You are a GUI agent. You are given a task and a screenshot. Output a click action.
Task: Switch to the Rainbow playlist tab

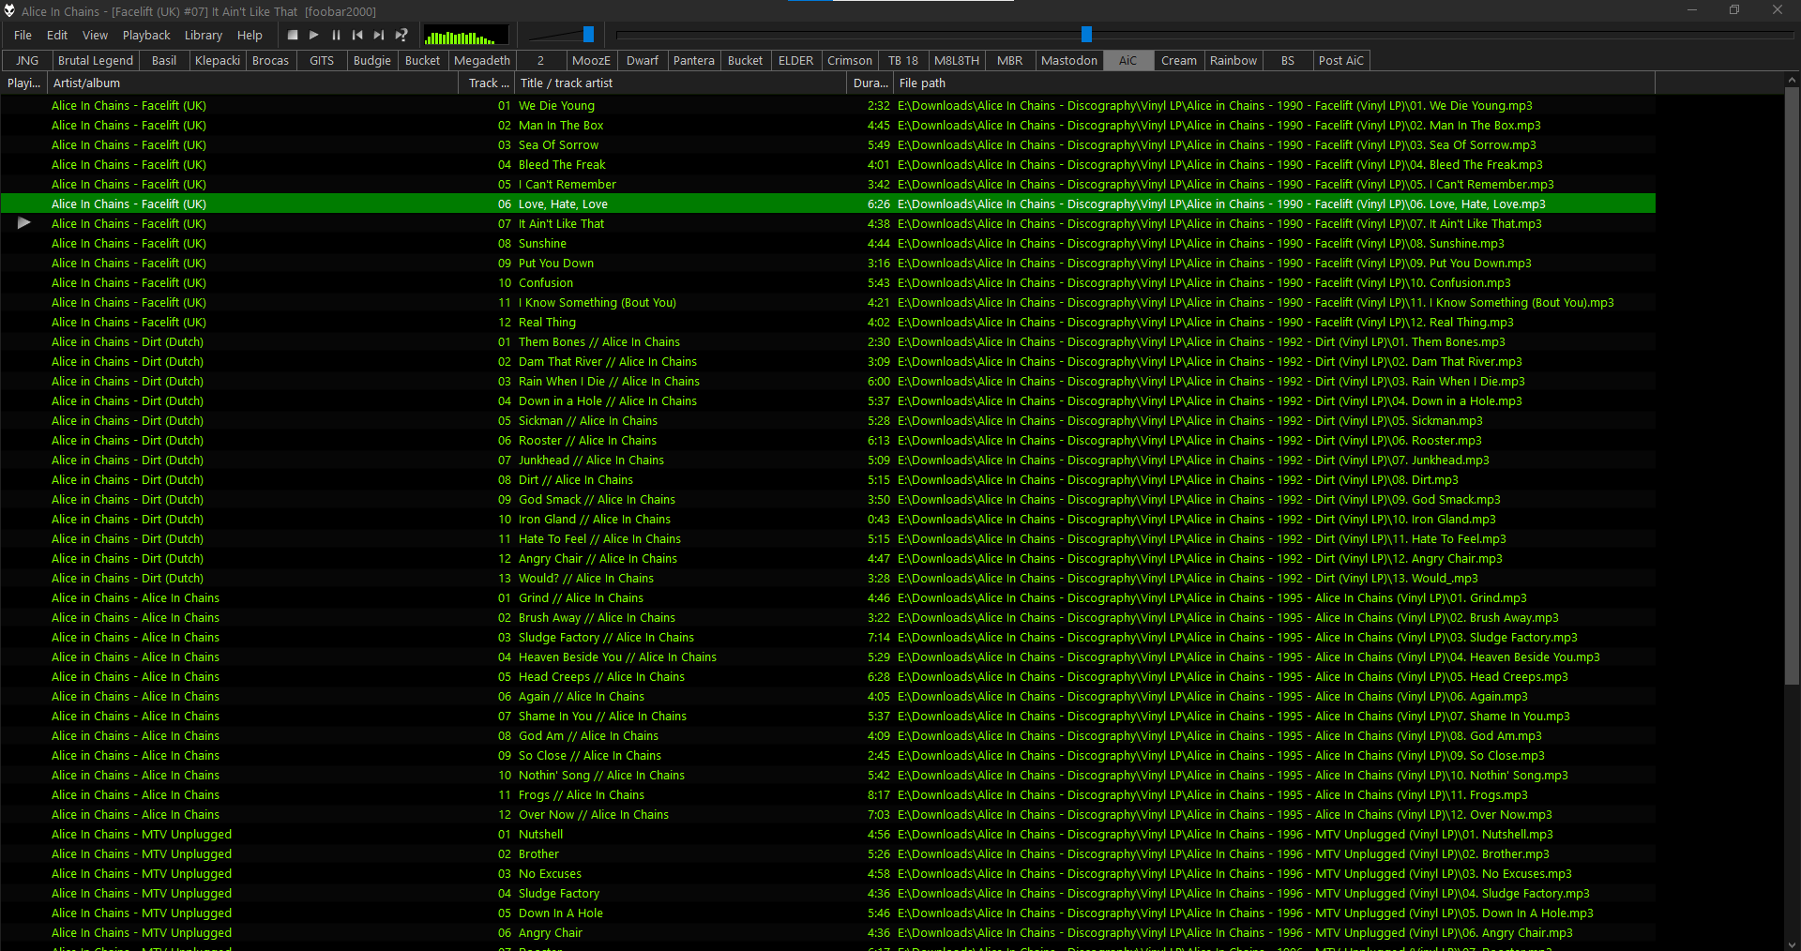coord(1233,60)
